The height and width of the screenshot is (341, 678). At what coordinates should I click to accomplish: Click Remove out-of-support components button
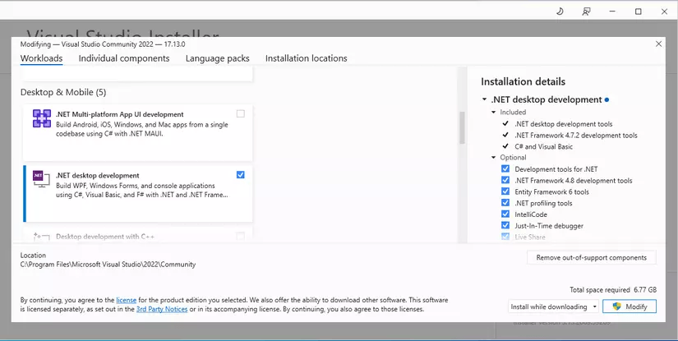click(x=591, y=257)
